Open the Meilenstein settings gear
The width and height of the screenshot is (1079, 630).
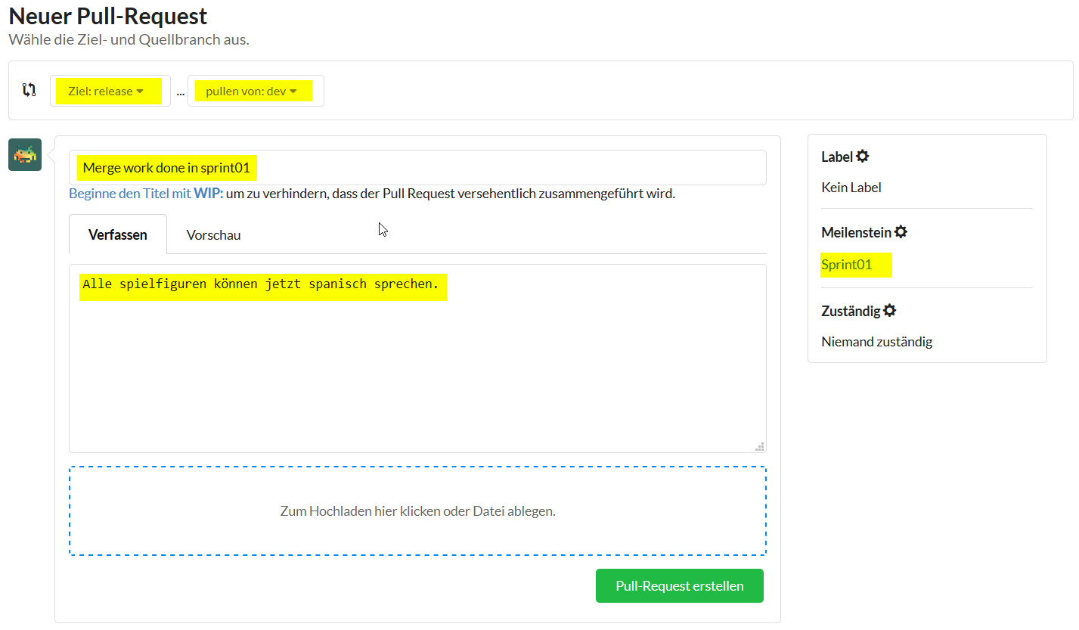tap(901, 232)
